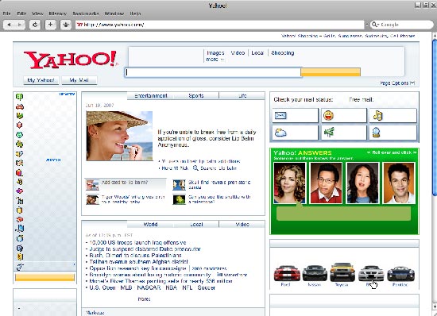Click the woman in blue top in Answers
The width and height of the screenshot is (437, 316).
click(362, 183)
